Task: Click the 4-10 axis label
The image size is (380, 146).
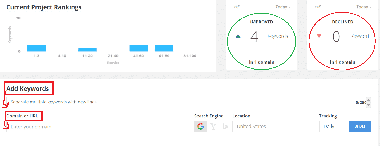Action: (x=62, y=56)
